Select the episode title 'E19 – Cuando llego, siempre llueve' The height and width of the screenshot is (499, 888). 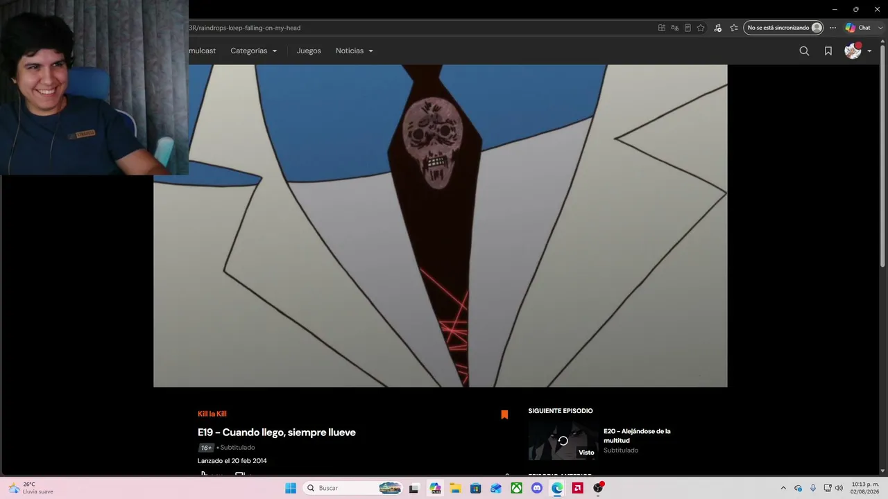point(277,432)
